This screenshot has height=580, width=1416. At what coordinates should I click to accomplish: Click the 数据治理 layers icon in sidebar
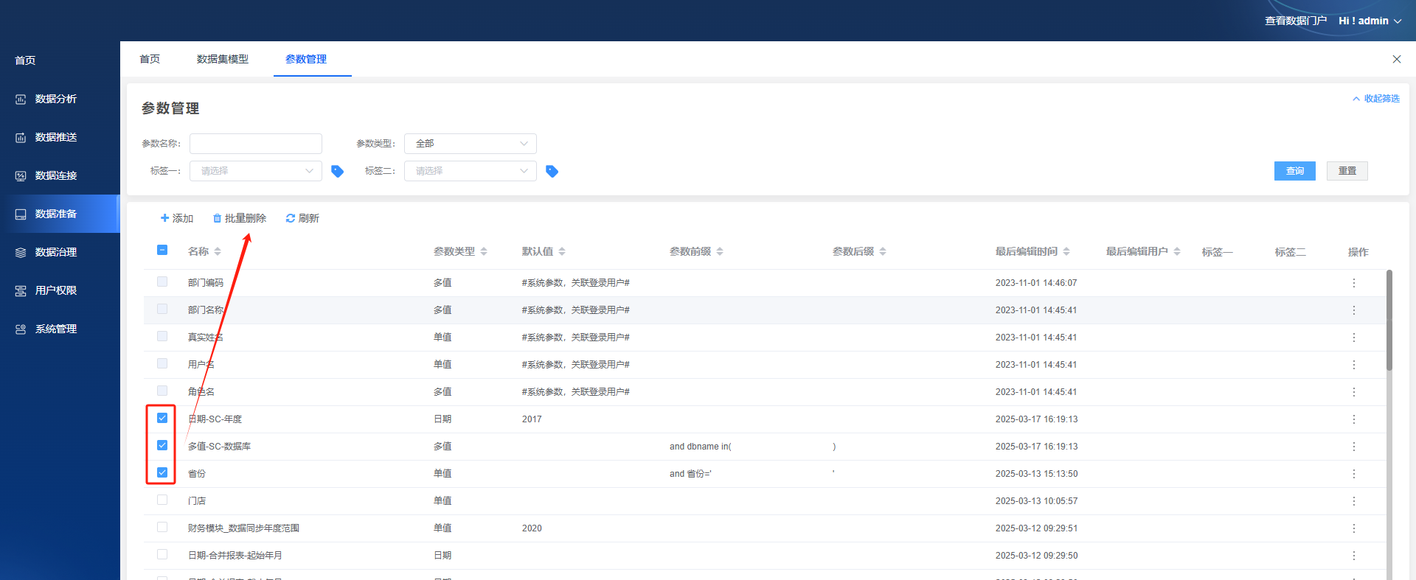click(x=21, y=253)
